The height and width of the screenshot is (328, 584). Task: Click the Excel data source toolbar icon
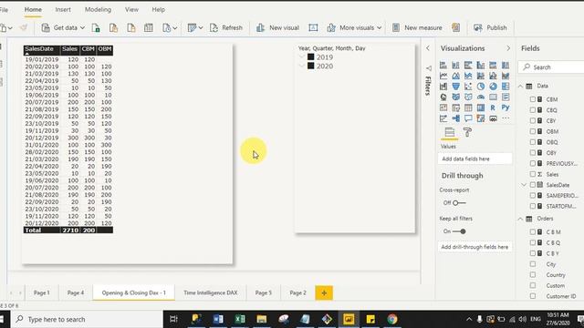96,28
